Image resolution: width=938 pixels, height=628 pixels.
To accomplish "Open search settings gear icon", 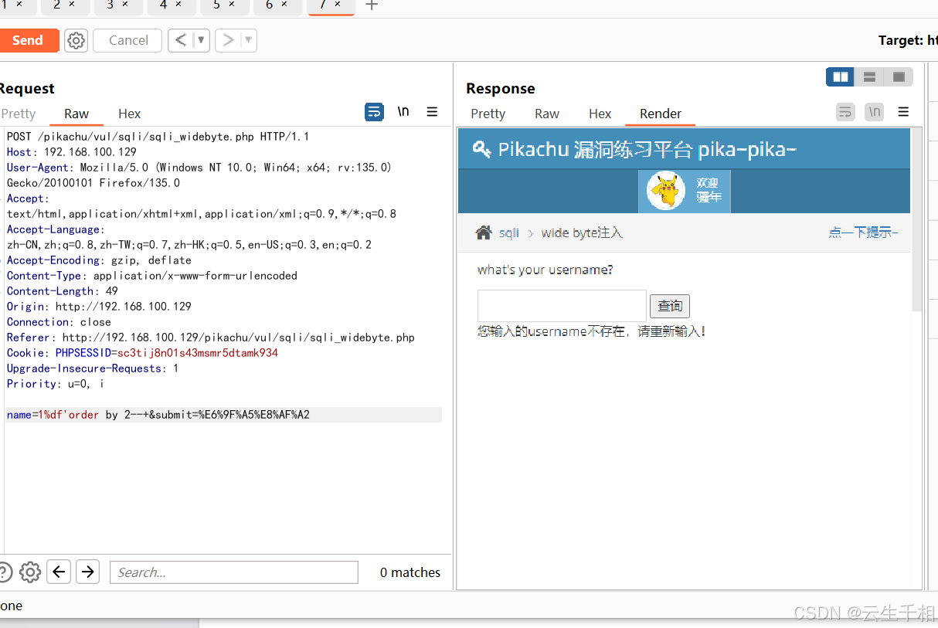I will [x=30, y=572].
